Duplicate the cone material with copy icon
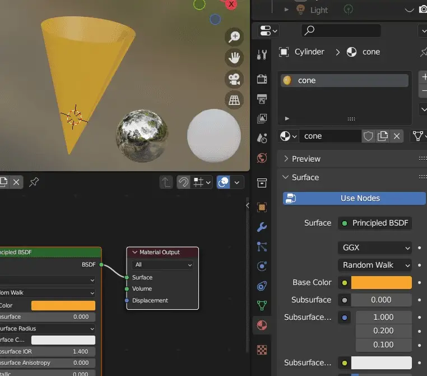Image resolution: width=427 pixels, height=376 pixels. pyautogui.click(x=383, y=136)
